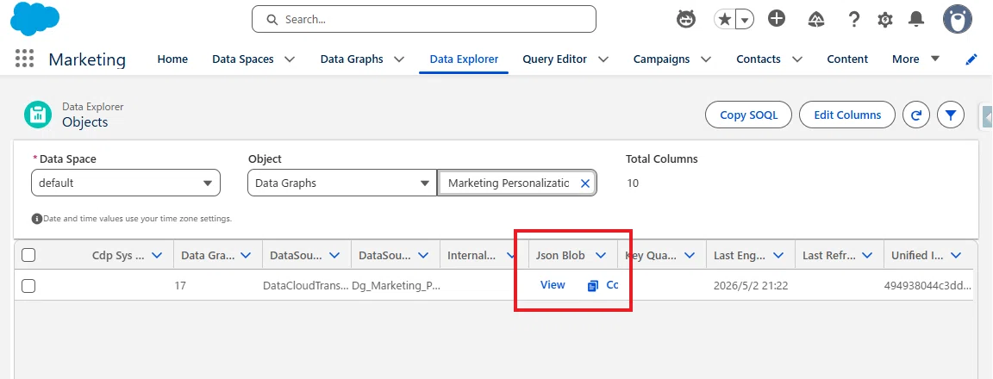Open the Cdp Sys column menu chevron
Viewport: 993px width, 379px height.
pyautogui.click(x=157, y=256)
